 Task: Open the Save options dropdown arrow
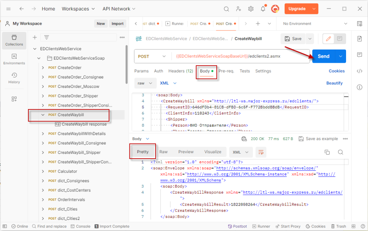[310, 39]
